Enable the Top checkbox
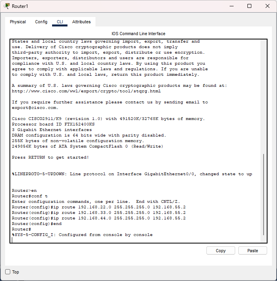Image resolution: width=277 pixels, height=281 pixels. pyautogui.click(x=8, y=272)
